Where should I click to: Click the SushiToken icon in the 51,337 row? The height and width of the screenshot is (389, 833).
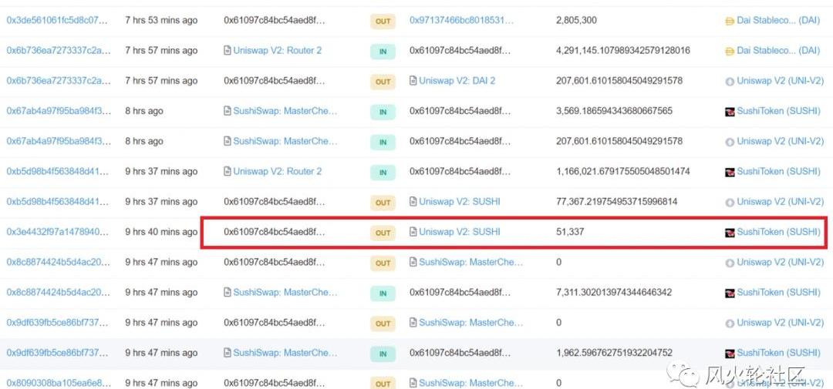730,233
